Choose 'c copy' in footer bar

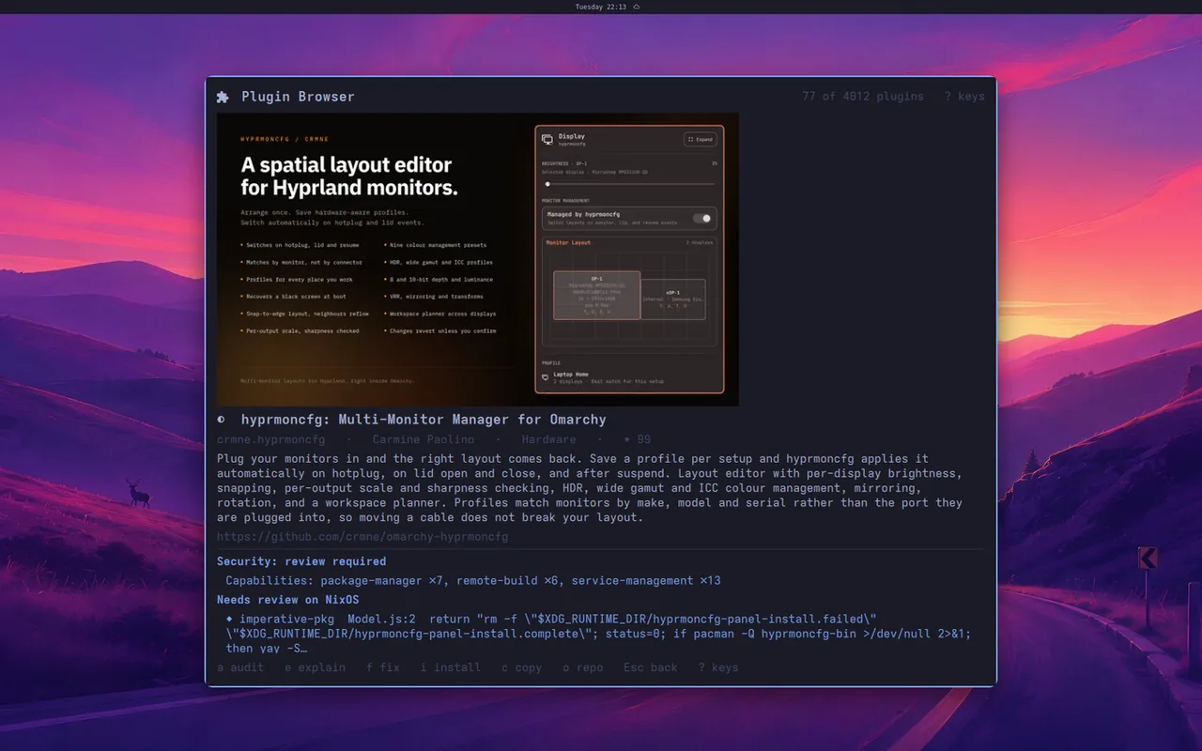tap(521, 667)
